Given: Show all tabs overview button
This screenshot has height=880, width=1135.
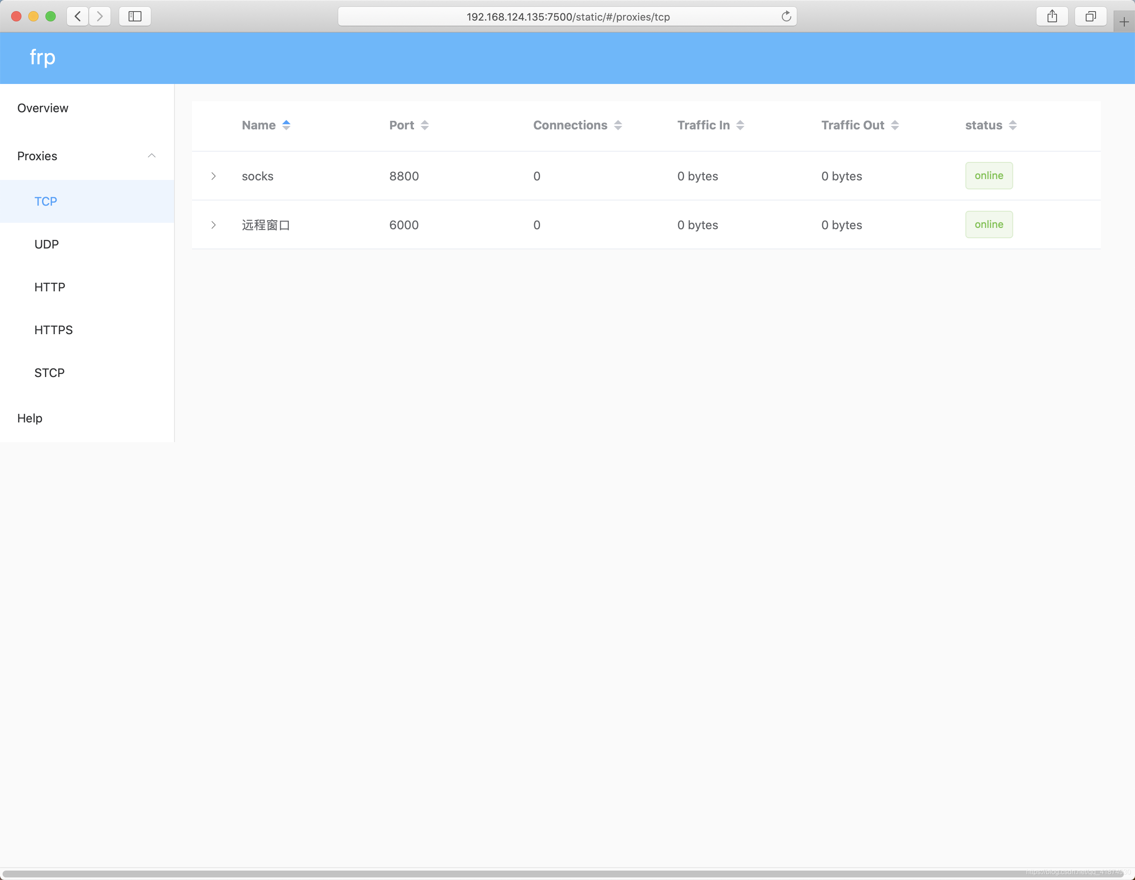Looking at the screenshot, I should (x=1090, y=17).
